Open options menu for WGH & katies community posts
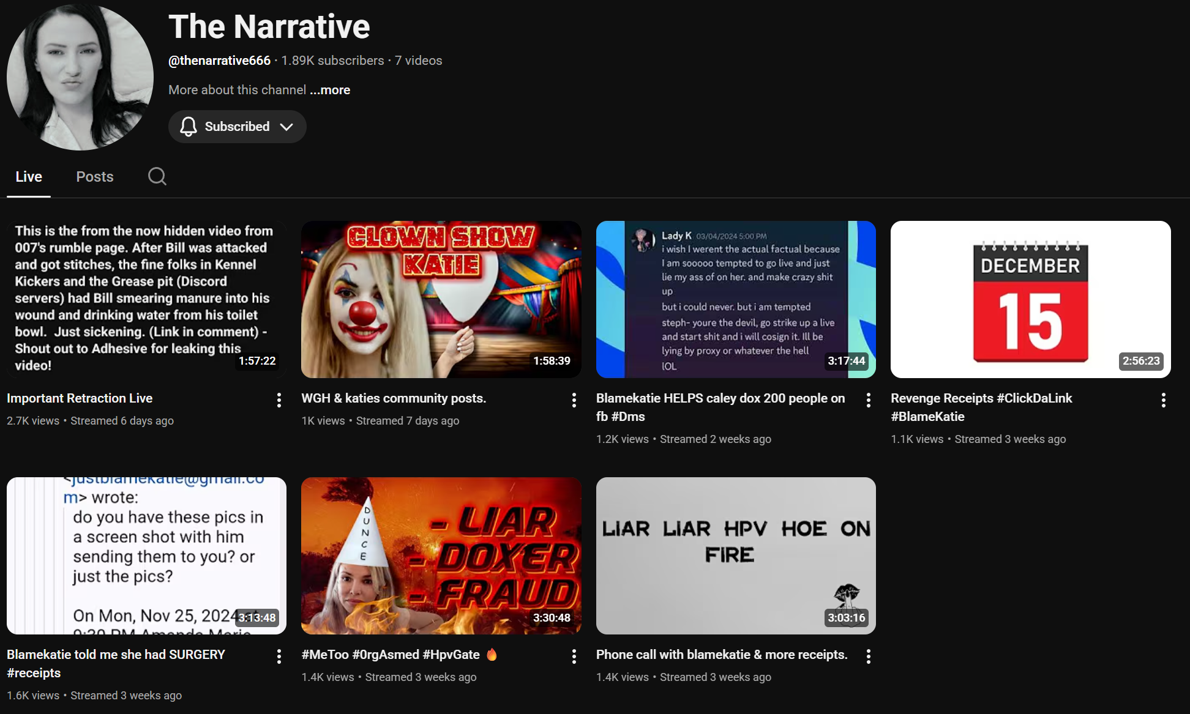This screenshot has height=714, width=1190. point(574,400)
